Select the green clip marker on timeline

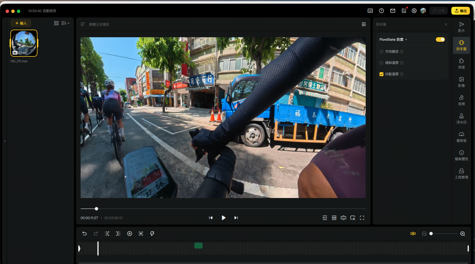[x=198, y=245]
